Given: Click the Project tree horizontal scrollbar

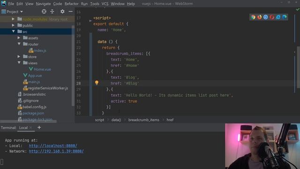Looking at the screenshot, I should click(x=28, y=122).
